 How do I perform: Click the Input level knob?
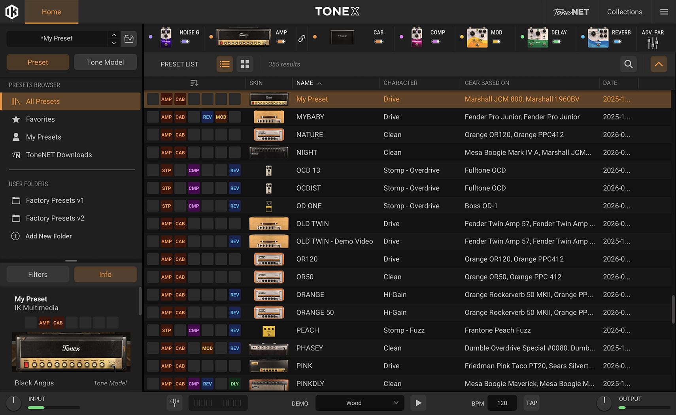(x=13, y=403)
